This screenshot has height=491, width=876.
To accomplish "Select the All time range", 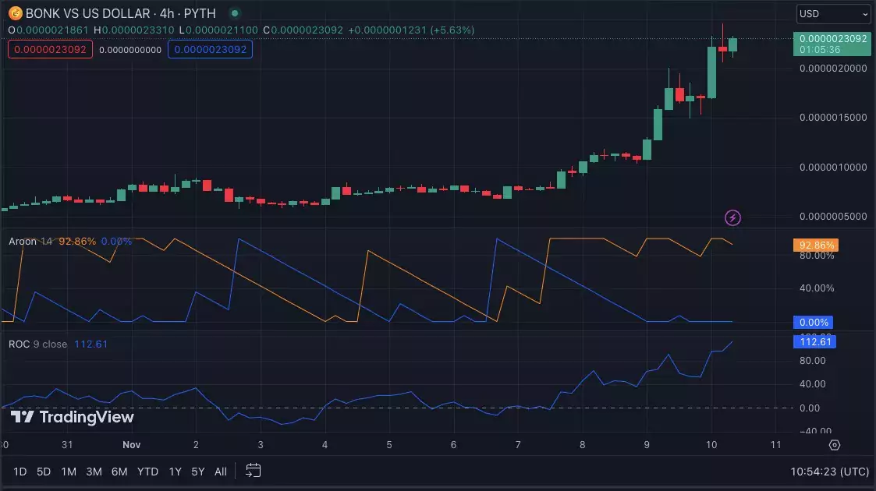I will point(221,472).
